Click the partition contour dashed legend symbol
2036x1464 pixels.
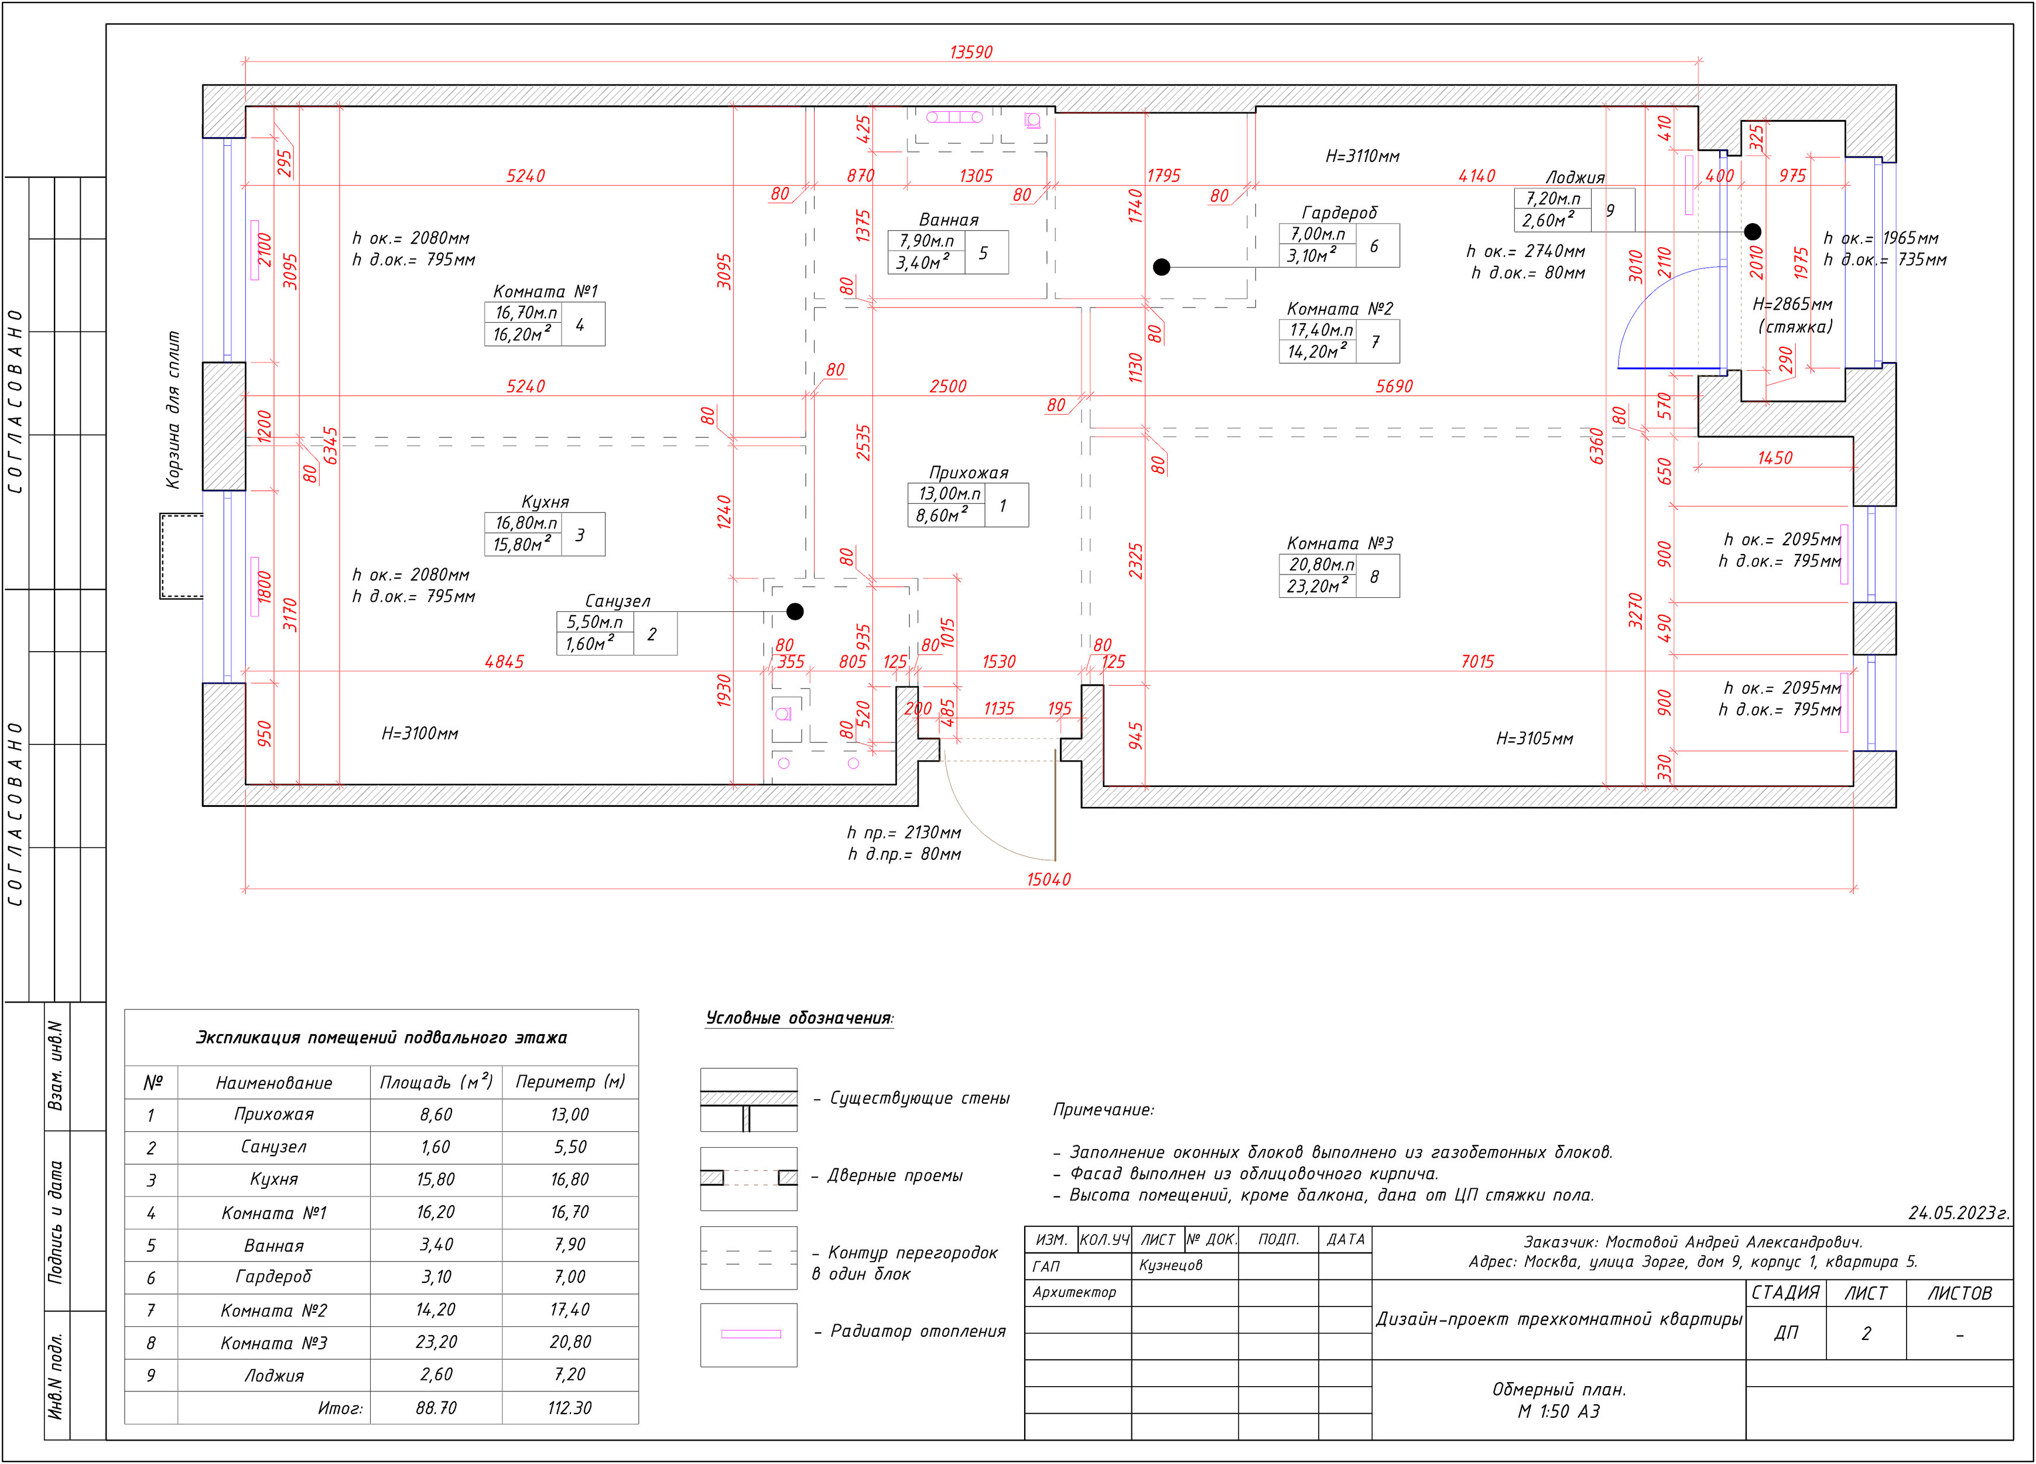pyautogui.click(x=748, y=1257)
